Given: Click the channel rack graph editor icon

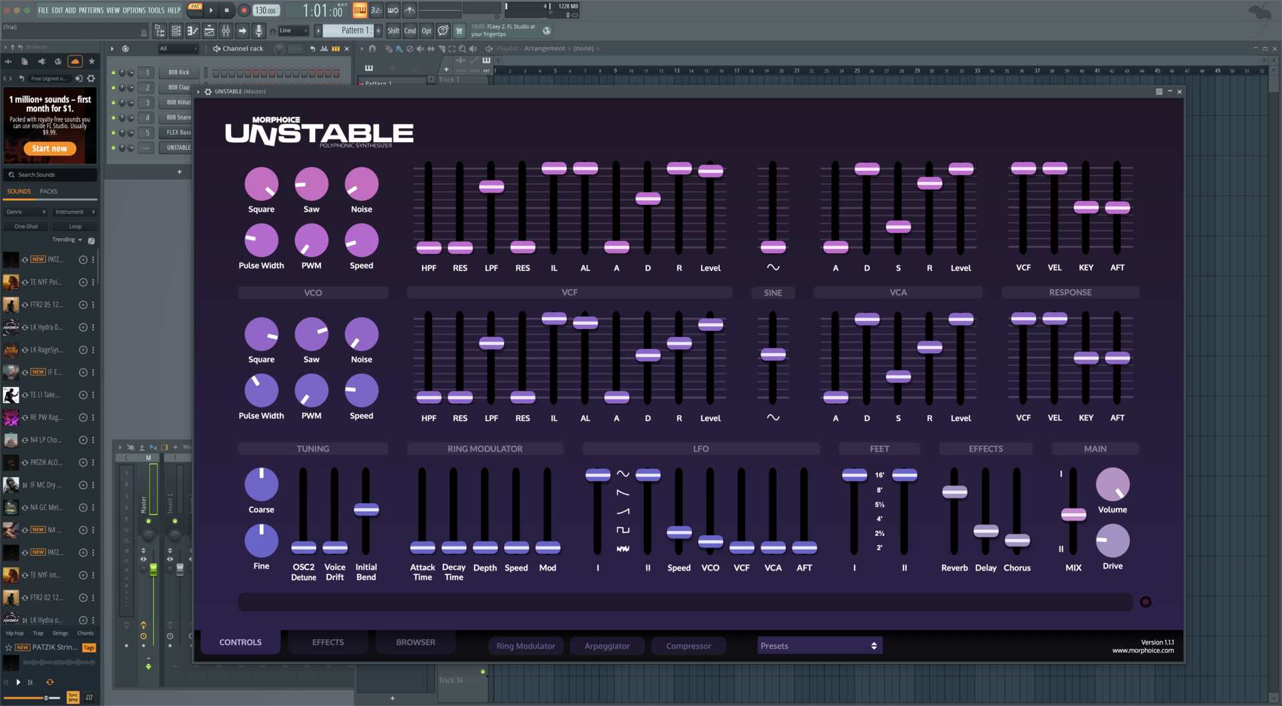Looking at the screenshot, I should (325, 49).
